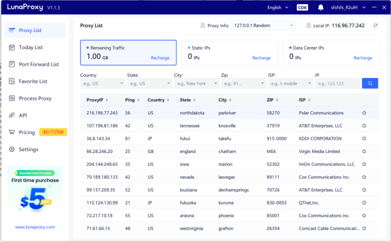Star the 36.8.143.34 proxy row

(364, 139)
